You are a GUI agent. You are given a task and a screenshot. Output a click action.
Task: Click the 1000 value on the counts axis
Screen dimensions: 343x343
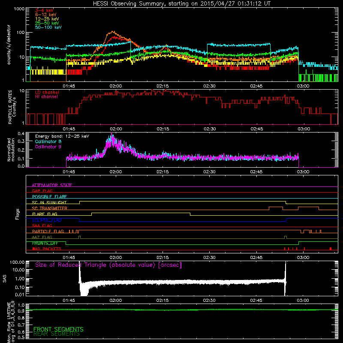tap(19, 9)
